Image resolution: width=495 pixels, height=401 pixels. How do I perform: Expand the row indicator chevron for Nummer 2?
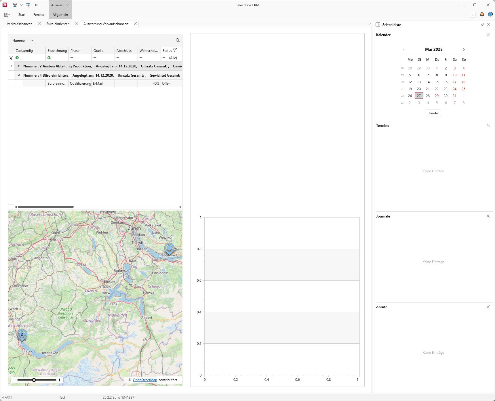(11, 66)
